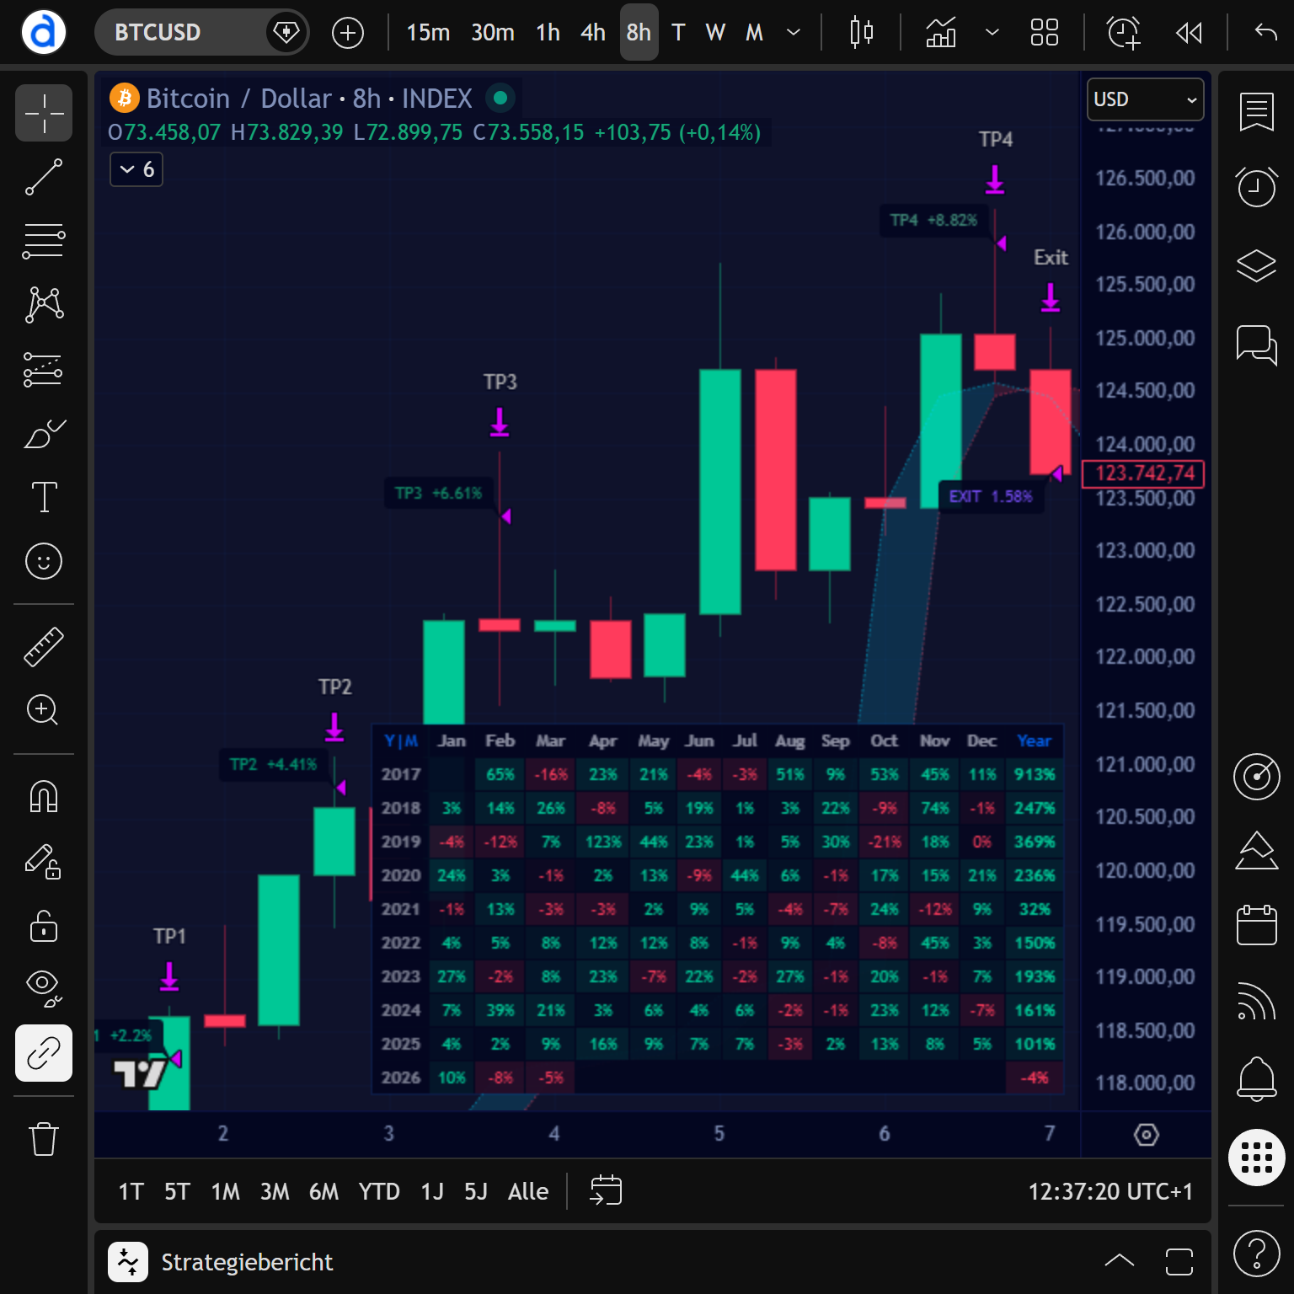
Task: Toggle magnet mode snapping
Action: [44, 796]
